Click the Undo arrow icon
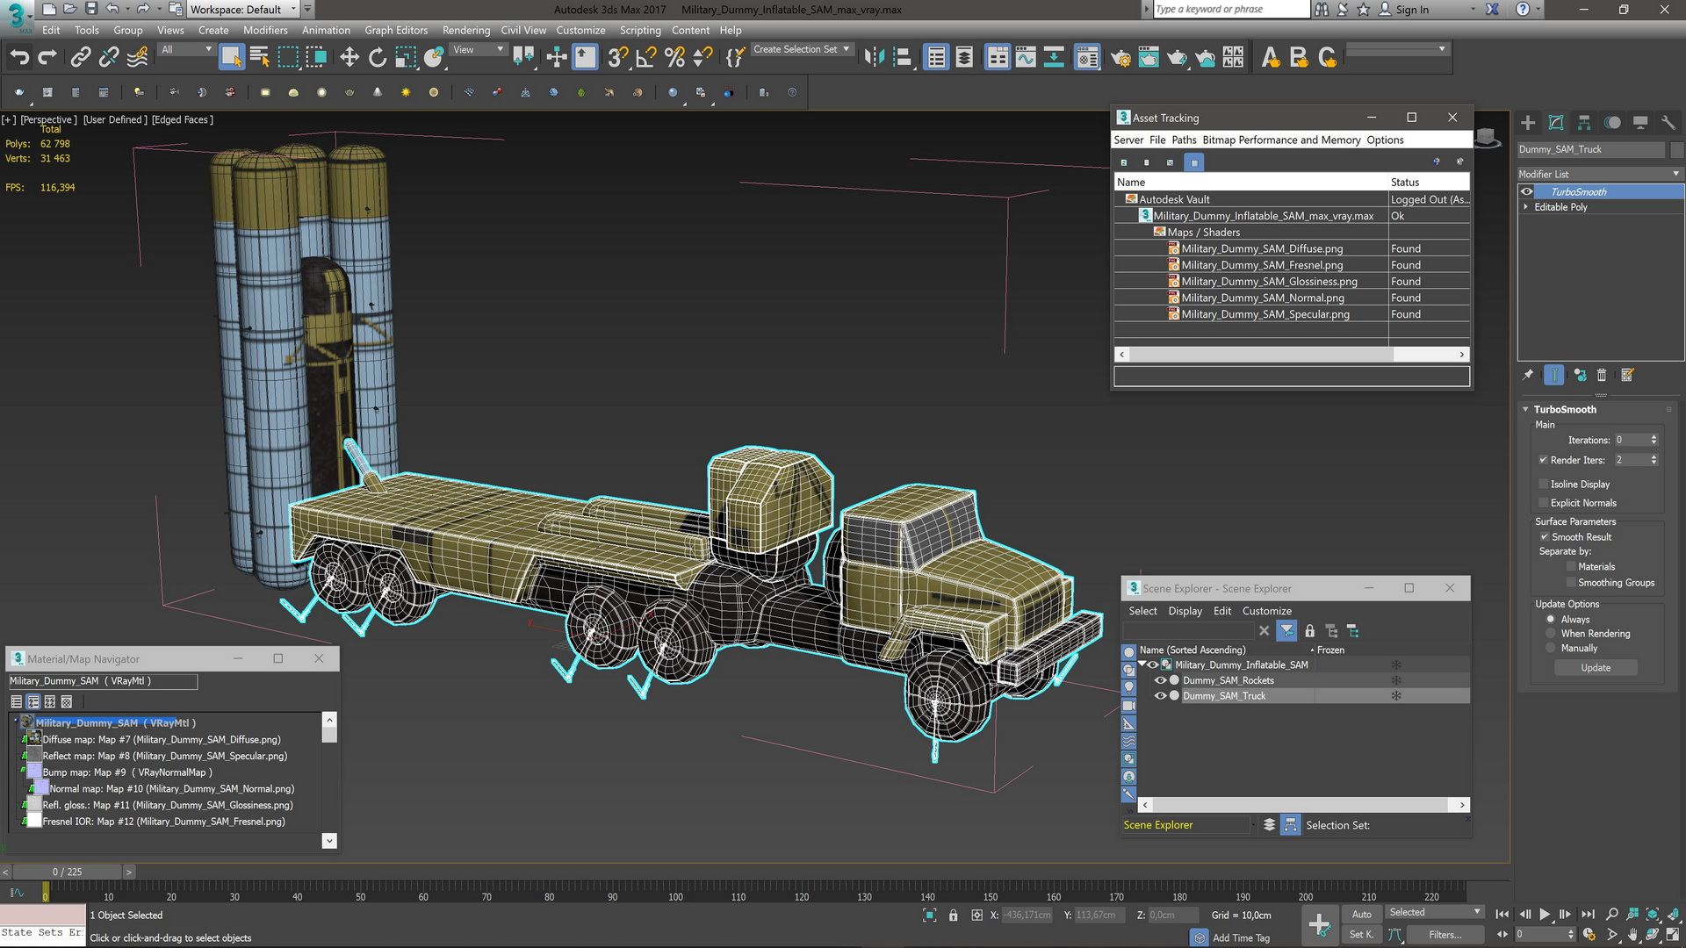 (x=19, y=58)
